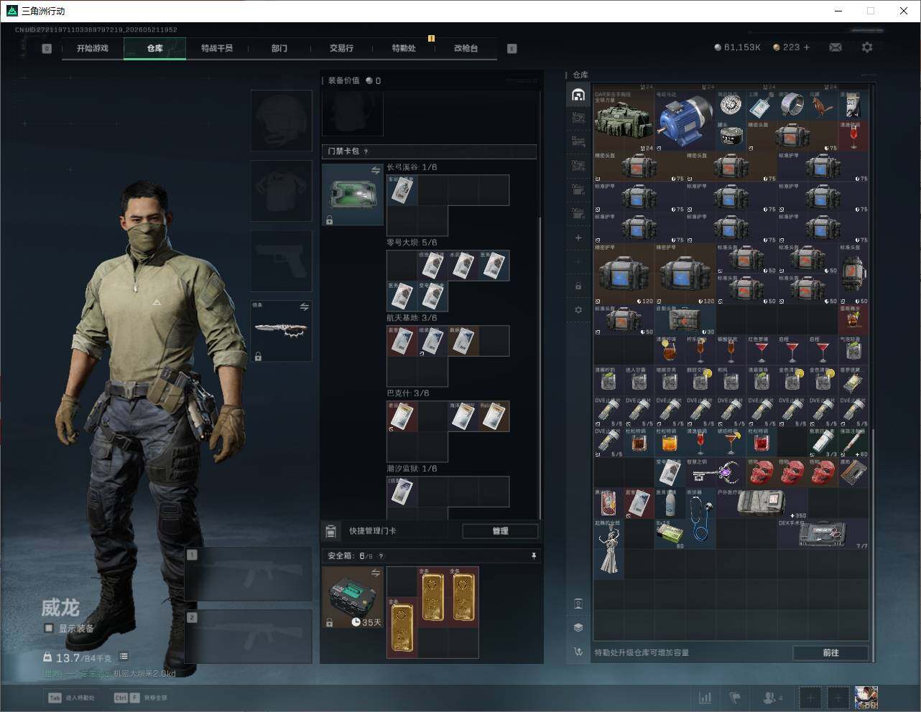Screen dimensions: 921x712
Task: Open the statistics bar-chart icon in the bottom bar
Action: pos(705,698)
